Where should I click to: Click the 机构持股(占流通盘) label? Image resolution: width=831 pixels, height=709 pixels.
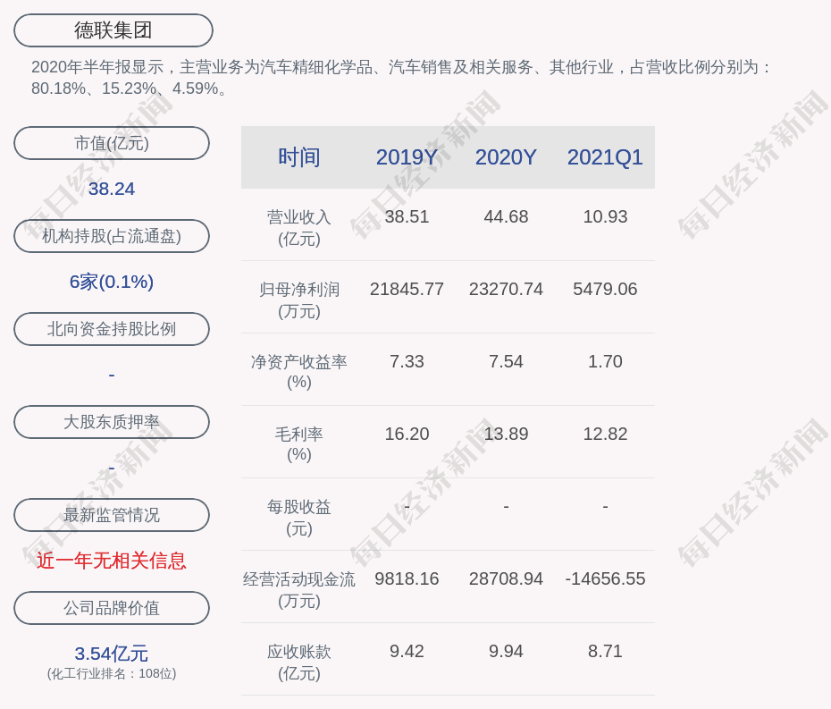[x=112, y=236]
